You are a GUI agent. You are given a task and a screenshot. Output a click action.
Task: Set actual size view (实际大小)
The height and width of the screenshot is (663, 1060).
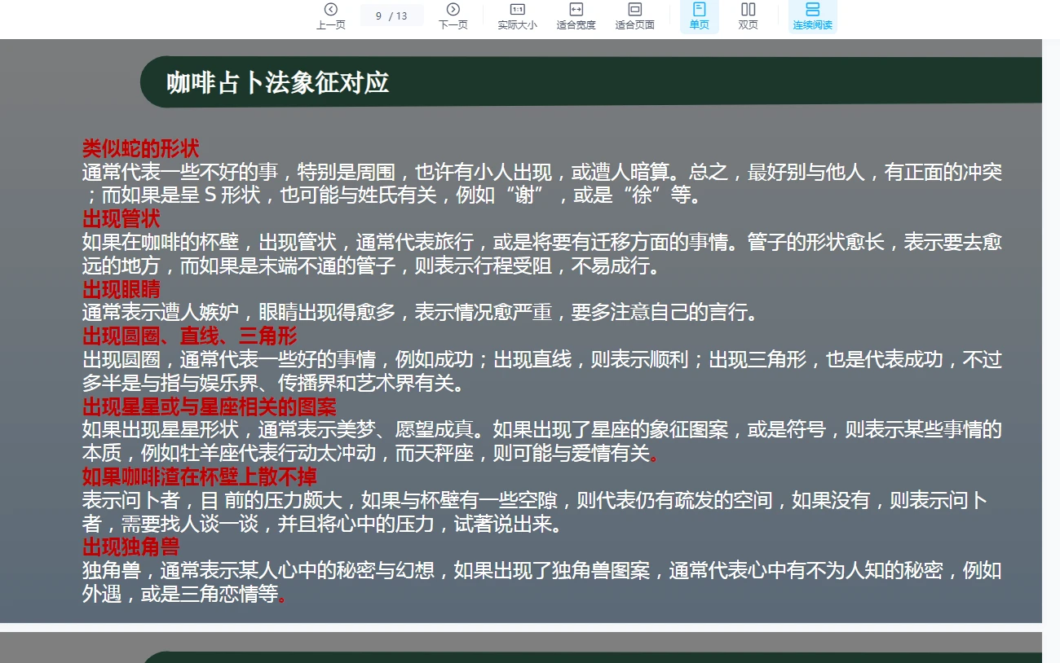pyautogui.click(x=517, y=16)
